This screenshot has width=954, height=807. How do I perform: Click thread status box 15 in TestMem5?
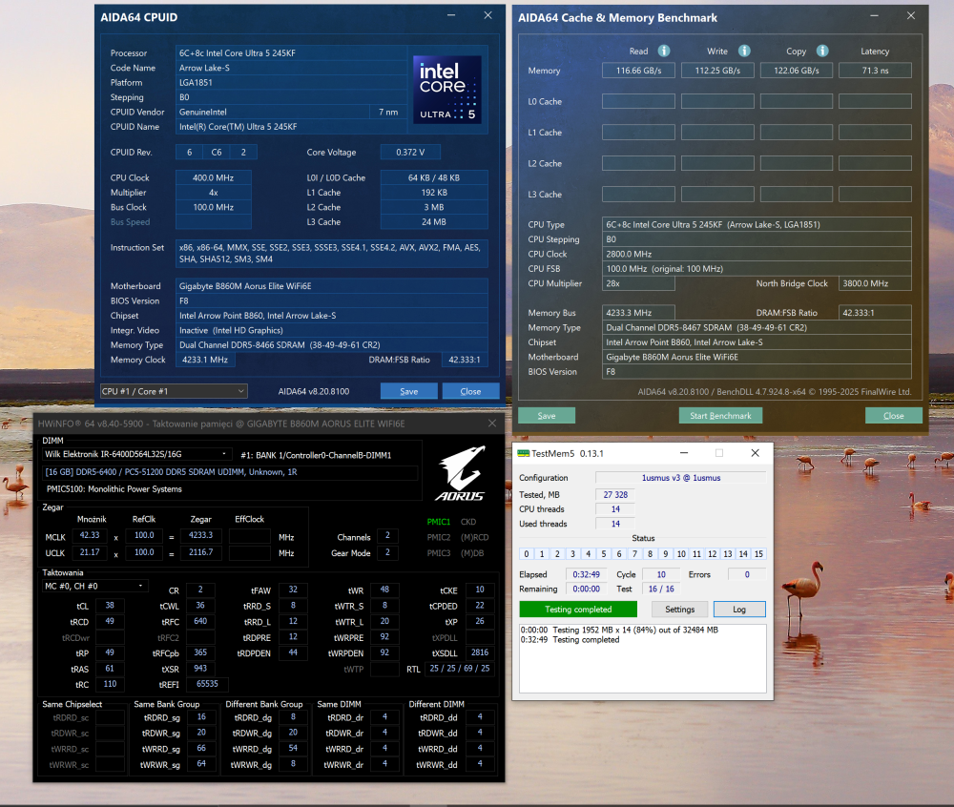pos(758,554)
